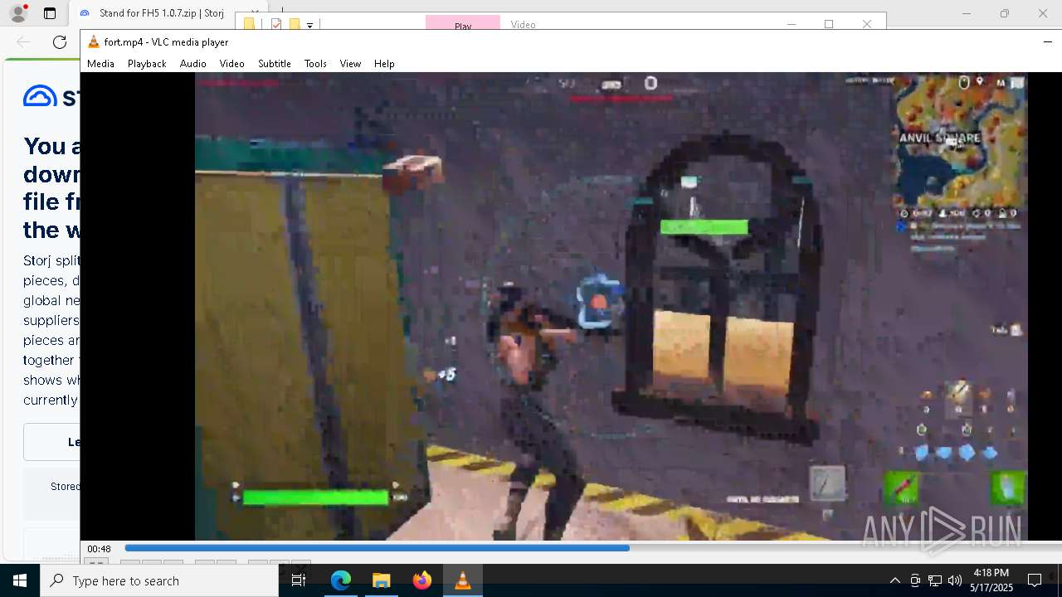Viewport: 1062px width, 597px height.
Task: Open Microsoft Edge from the taskbar
Action: [341, 580]
